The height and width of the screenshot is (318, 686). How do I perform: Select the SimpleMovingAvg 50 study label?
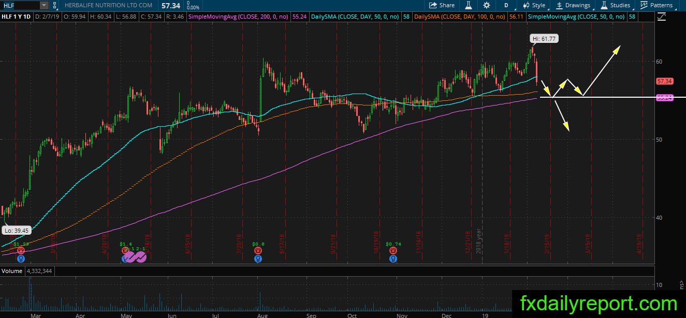click(x=576, y=17)
